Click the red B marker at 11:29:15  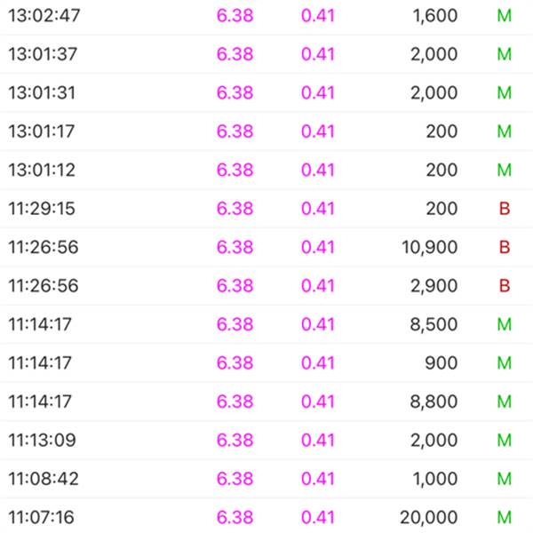pyautogui.click(x=505, y=209)
